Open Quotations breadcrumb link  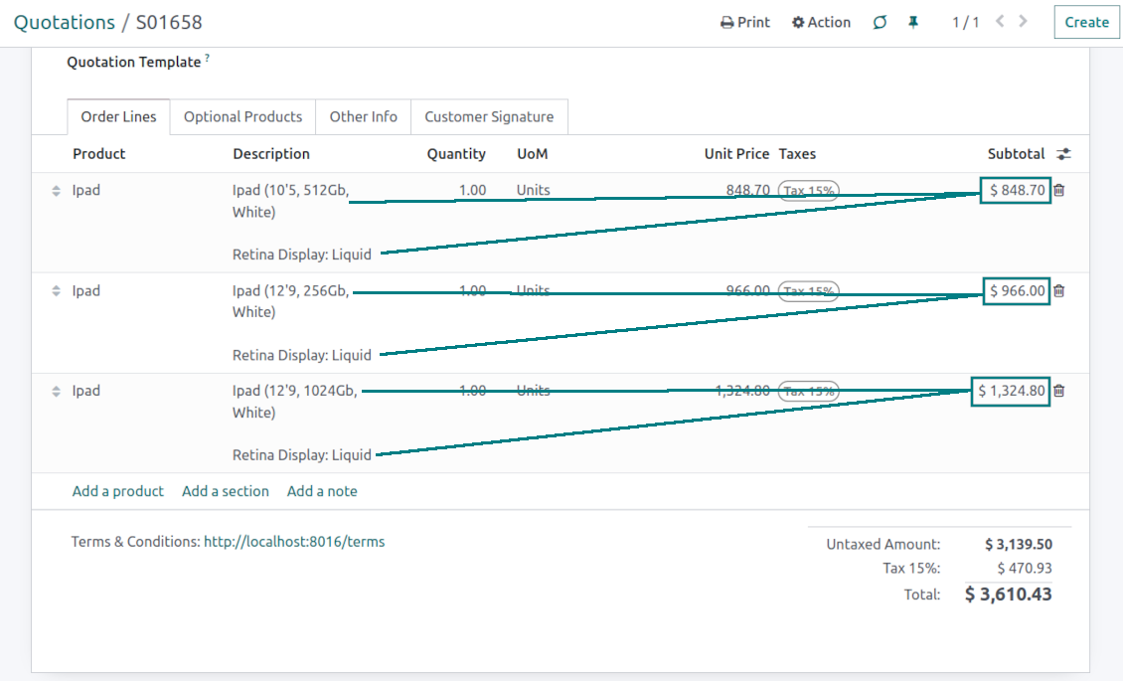pyautogui.click(x=65, y=22)
